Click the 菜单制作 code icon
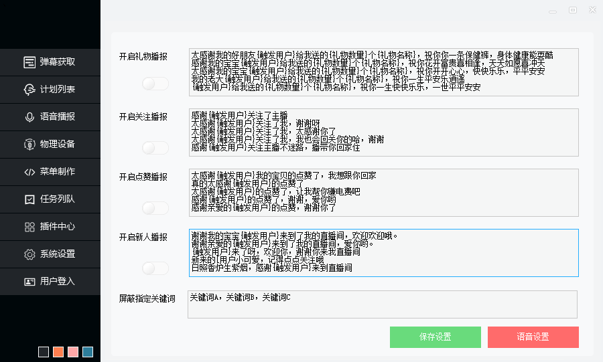The height and width of the screenshot is (362, 603). coord(29,172)
